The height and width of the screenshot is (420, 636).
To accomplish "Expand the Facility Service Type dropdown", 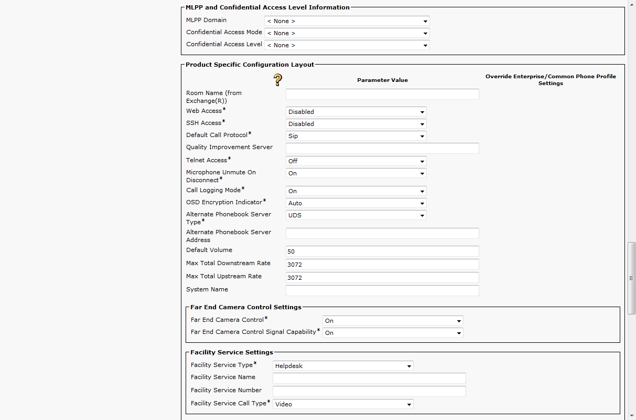I will [x=343, y=366].
